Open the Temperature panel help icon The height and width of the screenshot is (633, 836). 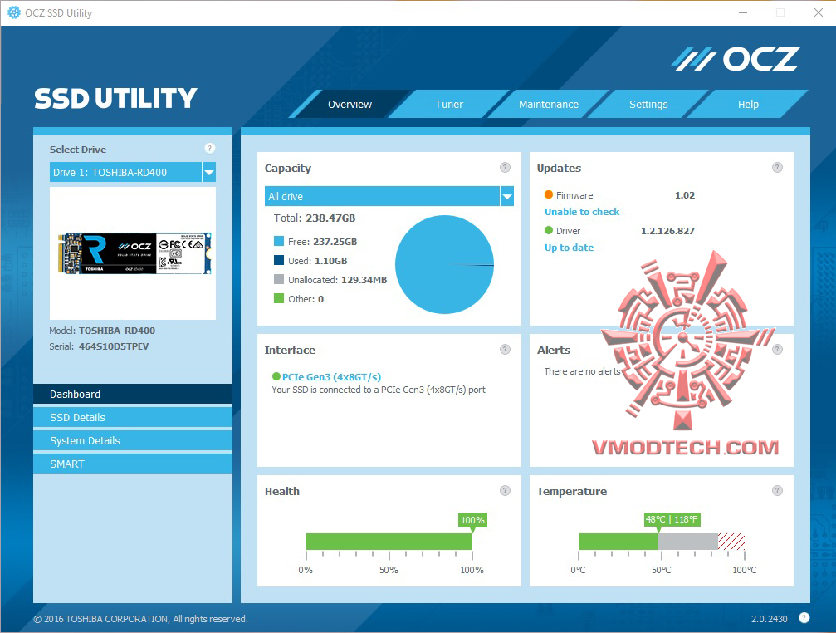click(778, 490)
